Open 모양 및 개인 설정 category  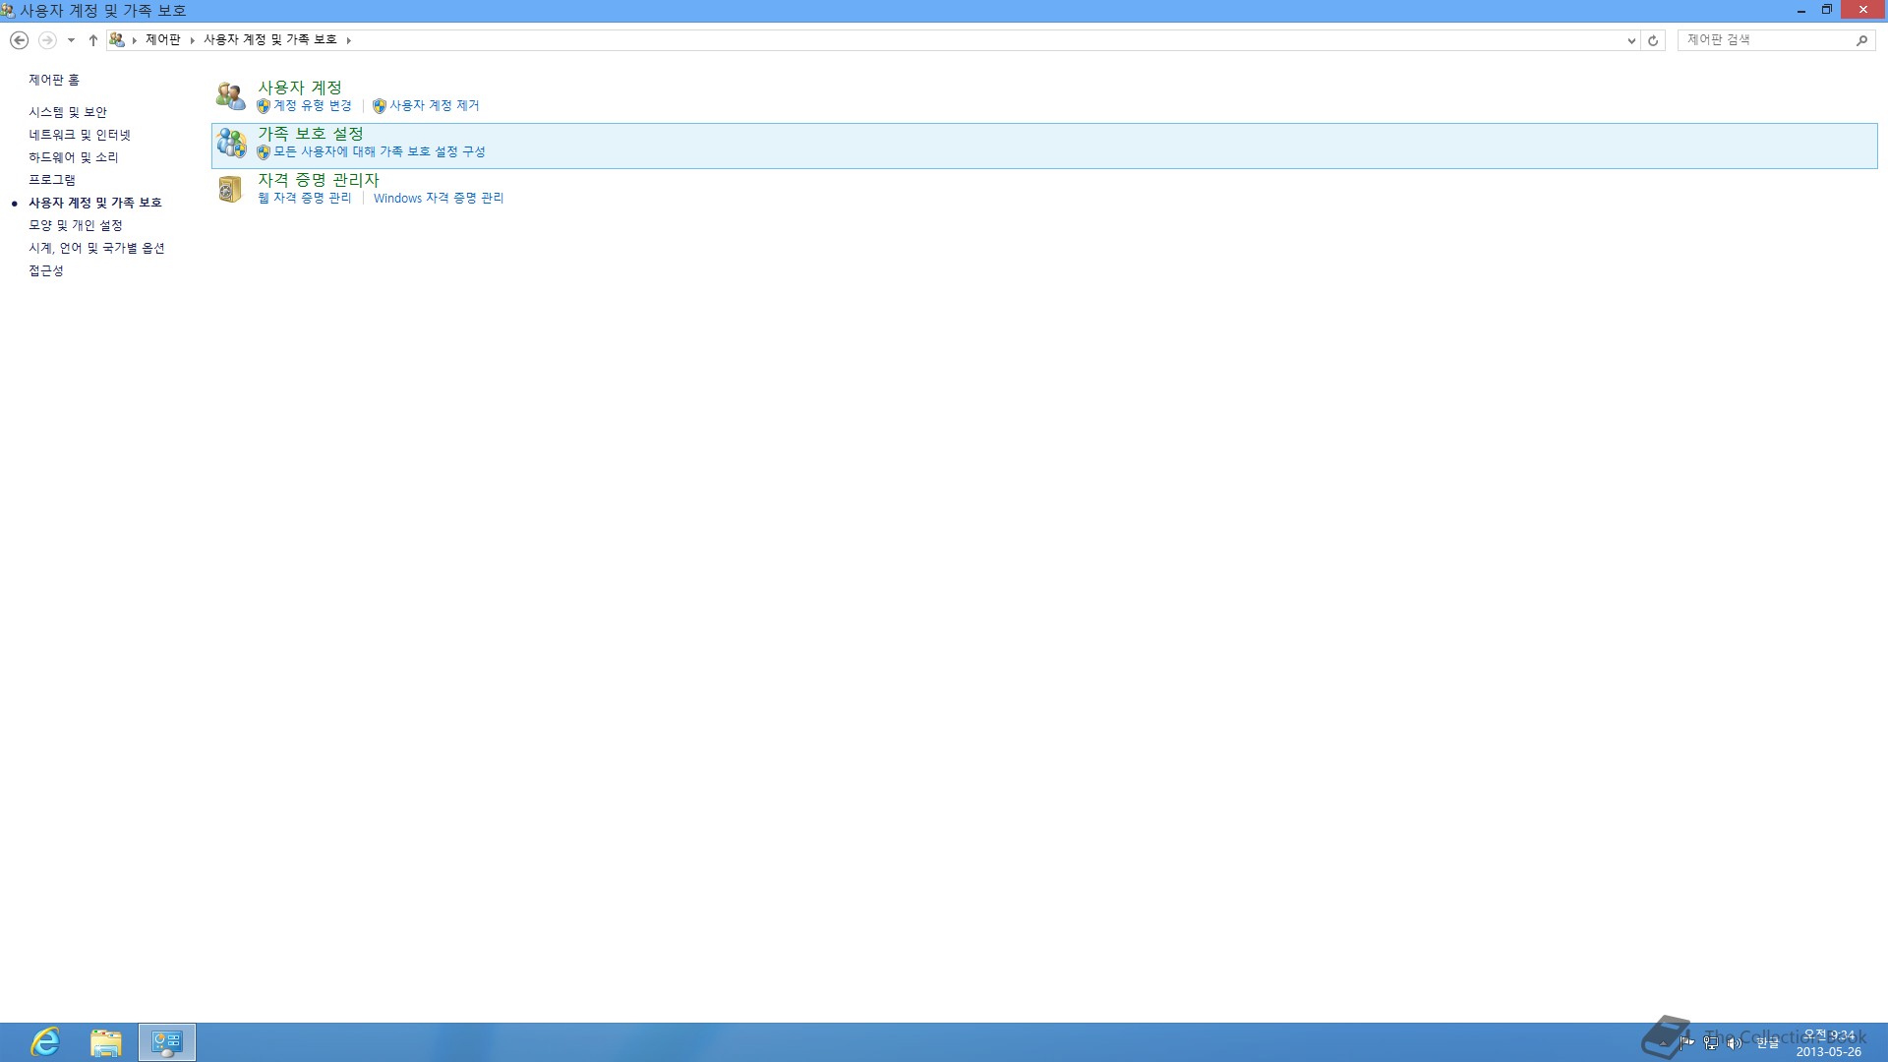pos(76,225)
